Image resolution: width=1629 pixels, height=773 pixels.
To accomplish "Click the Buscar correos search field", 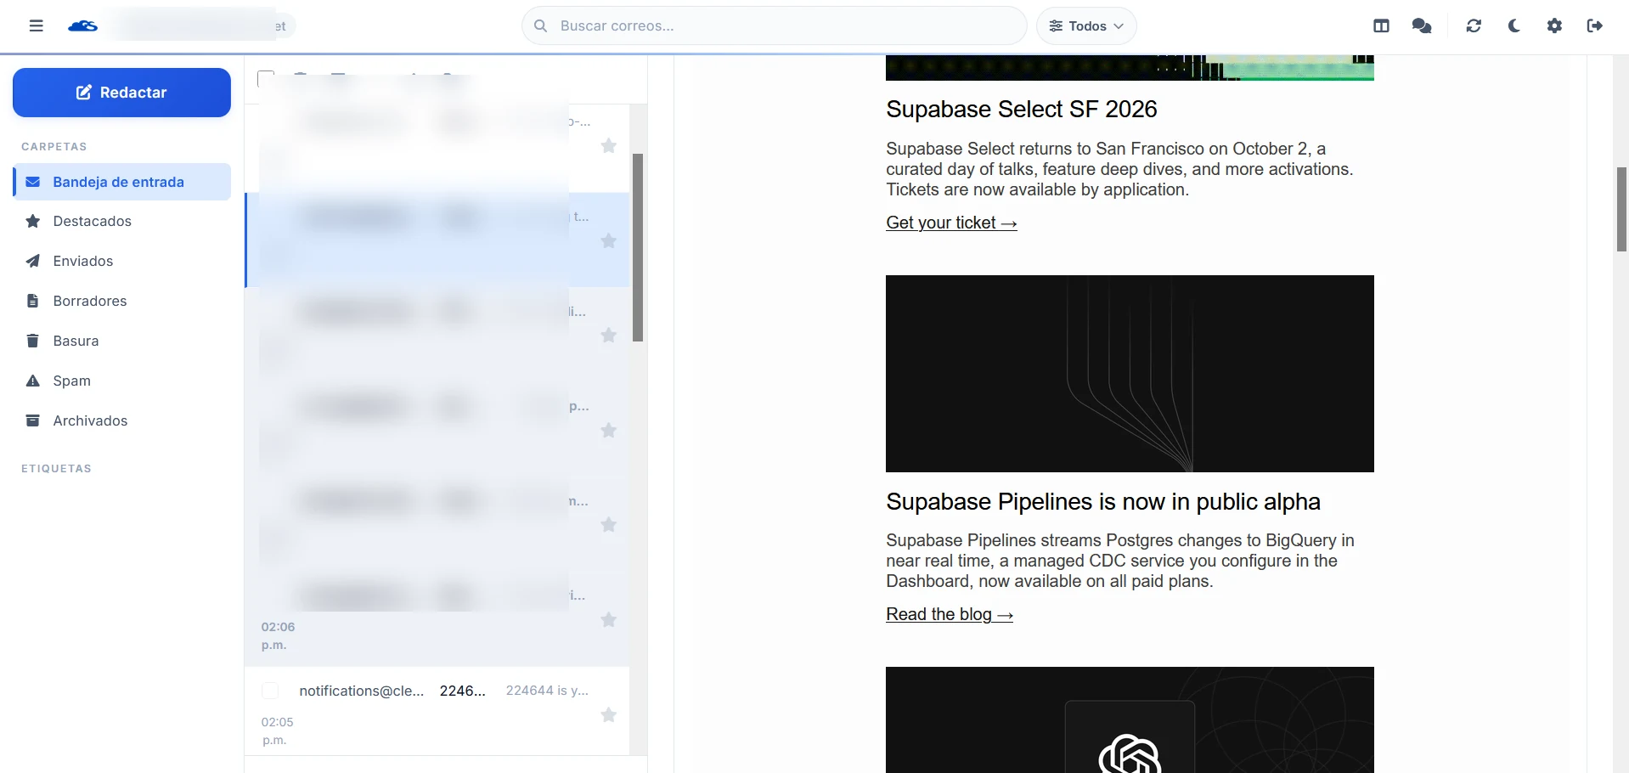I will (x=774, y=25).
